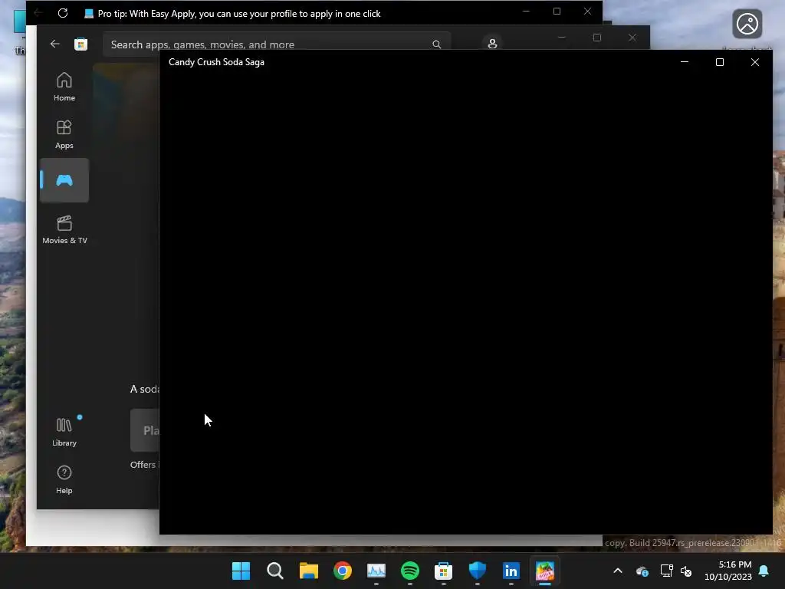Click Candy Crush Soda Saga taskbar icon
This screenshot has height=589, width=785.
click(x=545, y=571)
